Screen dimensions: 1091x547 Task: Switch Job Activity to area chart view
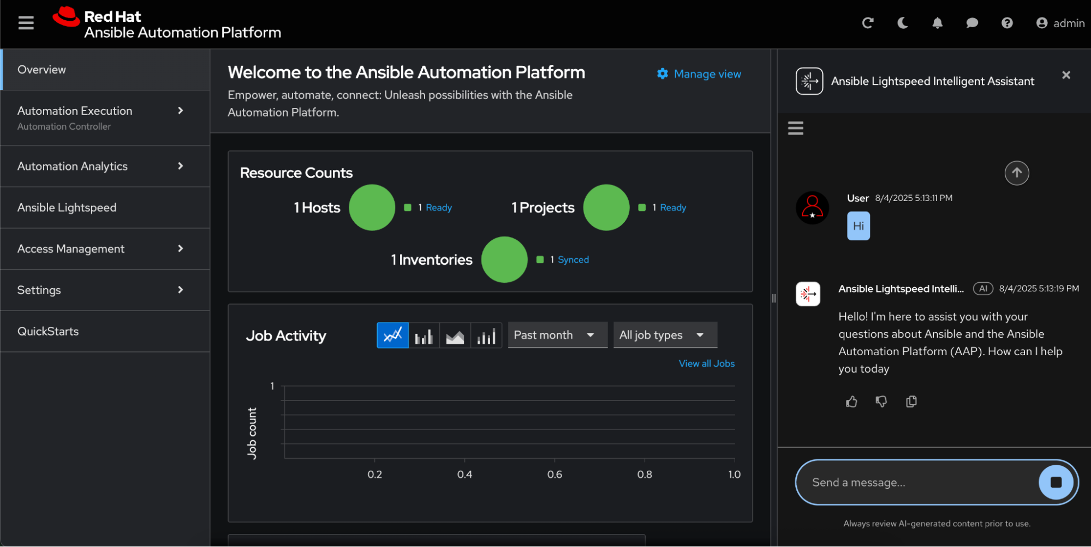[455, 335]
